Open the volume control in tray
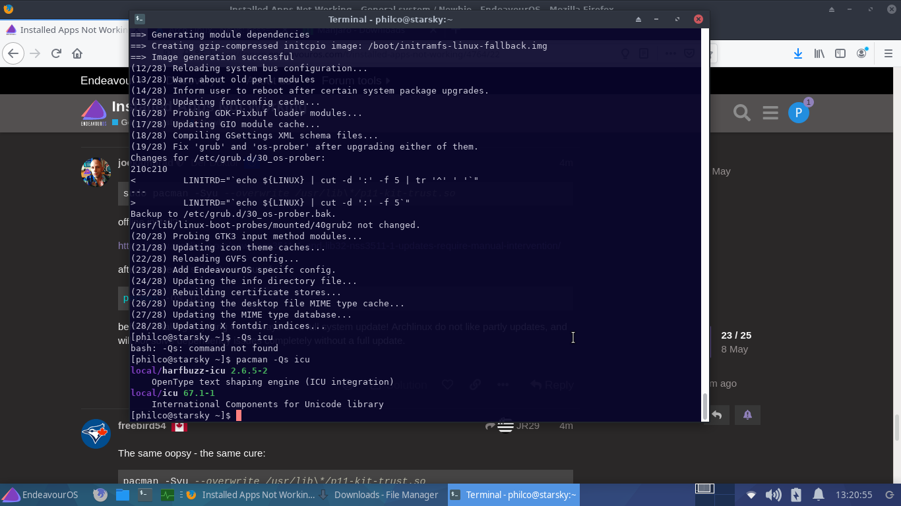Screen dimensions: 901x506 773,495
